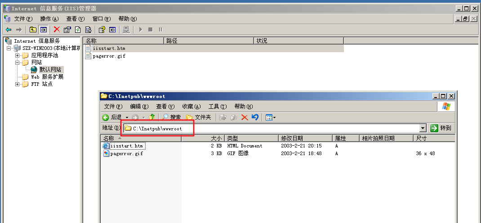Click the Up folder icon in Explorer toolbar
The height and width of the screenshot is (223, 481).
152,117
